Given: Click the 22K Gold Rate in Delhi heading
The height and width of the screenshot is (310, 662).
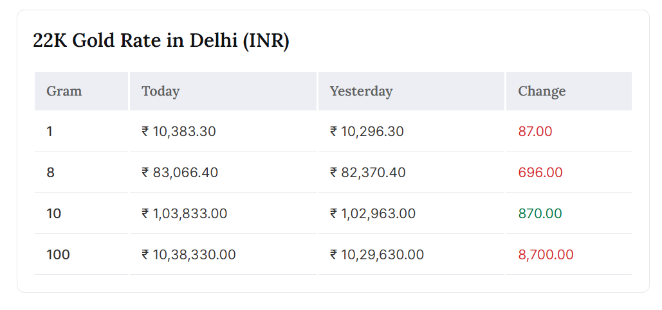Looking at the screenshot, I should [x=161, y=41].
